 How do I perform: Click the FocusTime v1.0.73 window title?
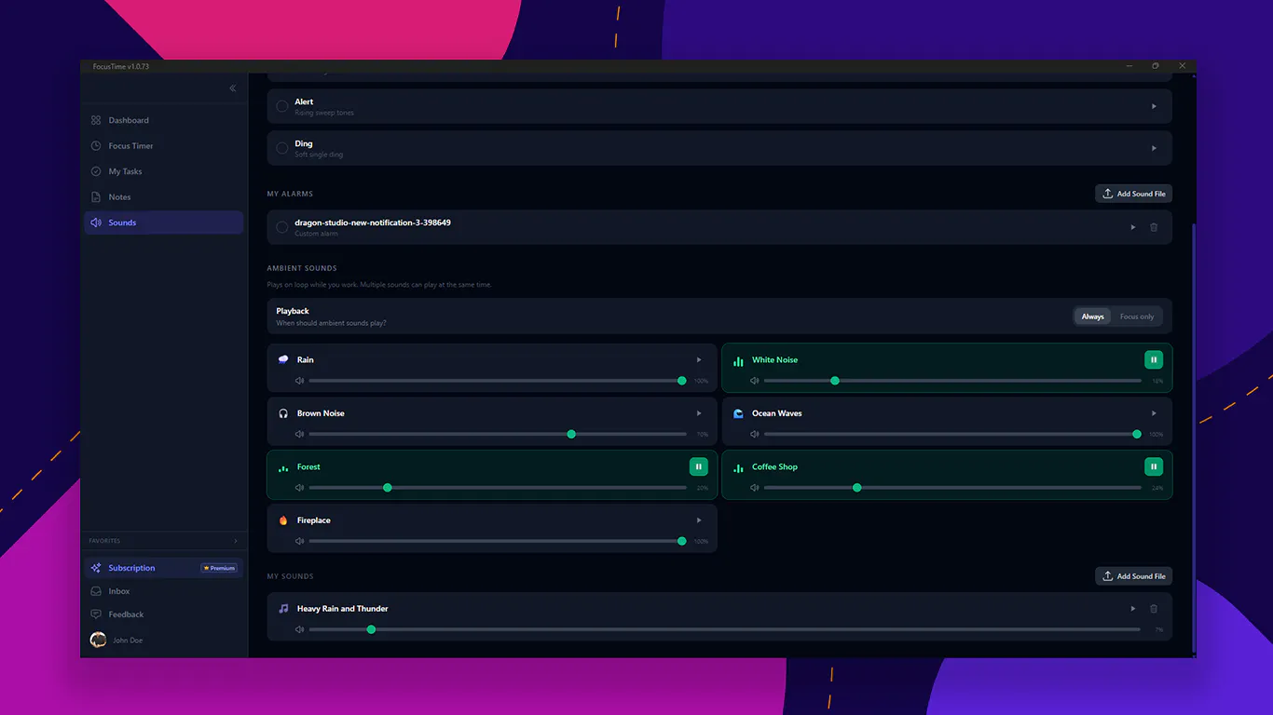click(x=121, y=66)
